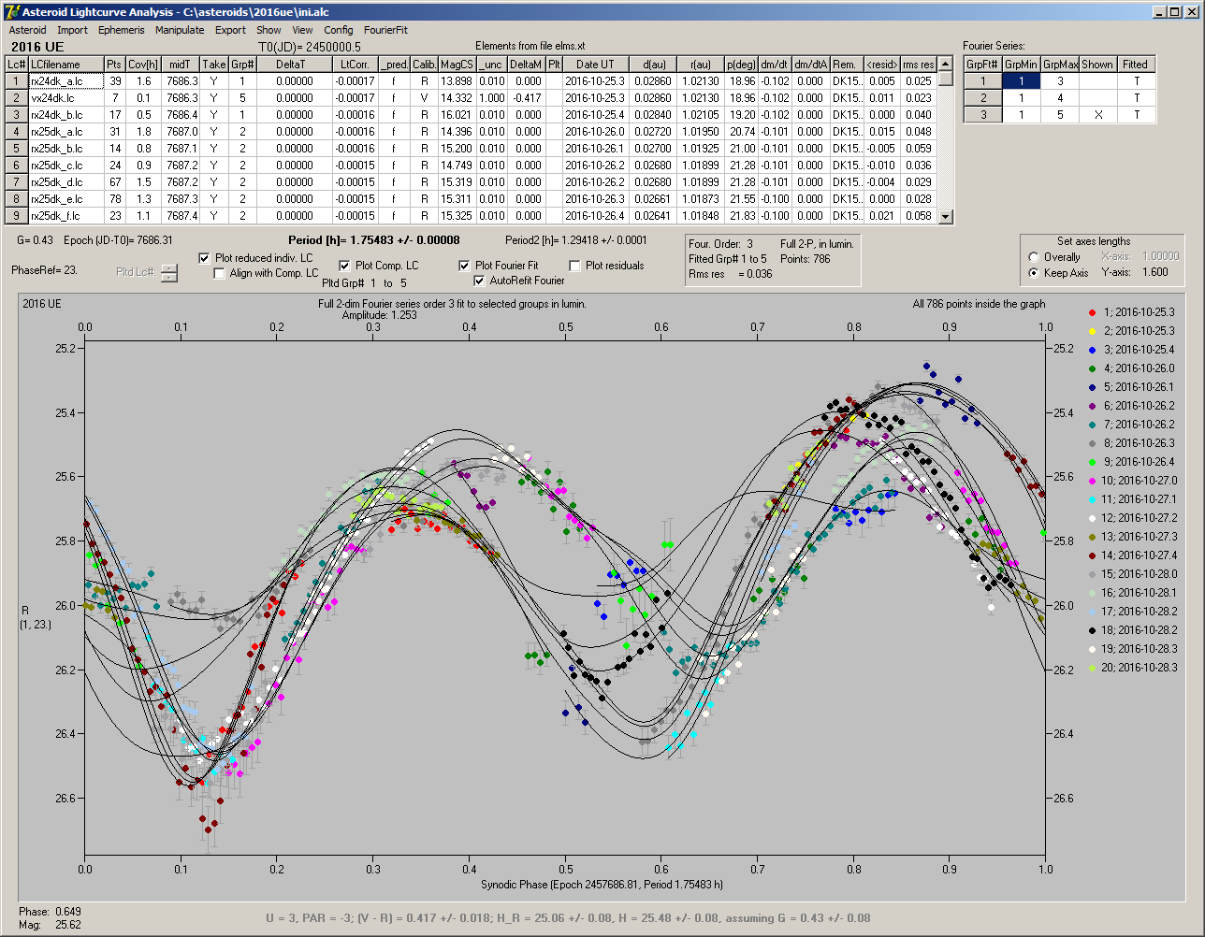Click the Pts column header

tap(114, 65)
